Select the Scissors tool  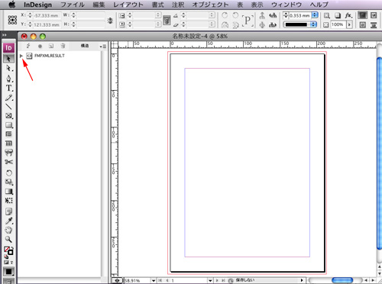click(x=8, y=162)
